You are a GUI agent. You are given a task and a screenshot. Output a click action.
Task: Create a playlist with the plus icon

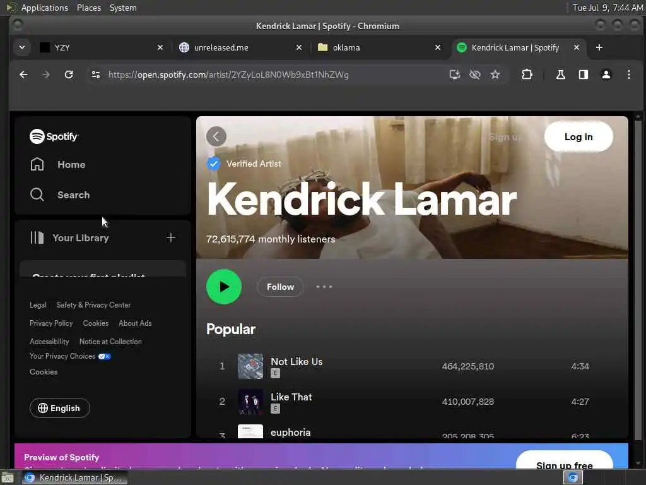pyautogui.click(x=170, y=237)
